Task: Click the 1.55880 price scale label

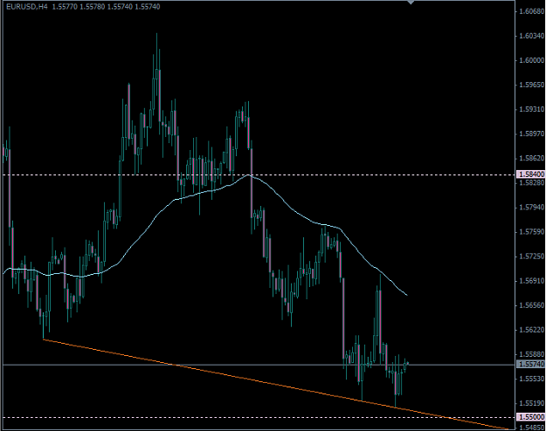Action: (531, 354)
